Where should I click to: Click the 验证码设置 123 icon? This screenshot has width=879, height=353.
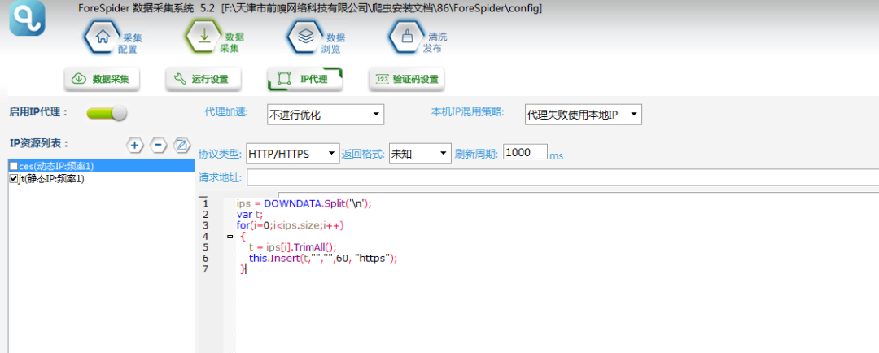[382, 79]
